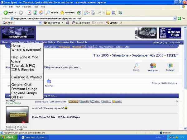187x140 pixels.
Task: Refresh the page with the toolbar icon
Action: tap(35, 12)
